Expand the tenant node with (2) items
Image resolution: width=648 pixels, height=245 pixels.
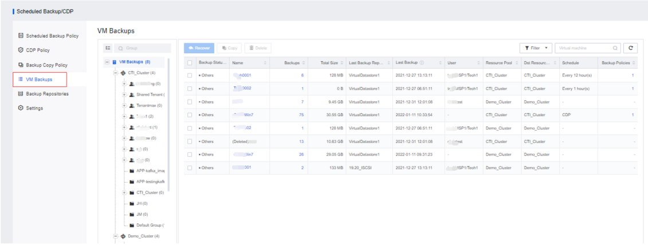click(124, 117)
